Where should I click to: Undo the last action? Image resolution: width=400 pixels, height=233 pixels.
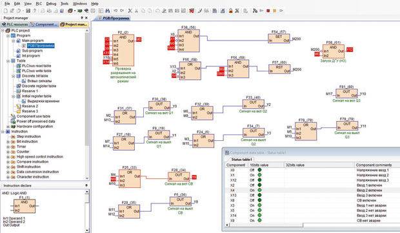115,11
